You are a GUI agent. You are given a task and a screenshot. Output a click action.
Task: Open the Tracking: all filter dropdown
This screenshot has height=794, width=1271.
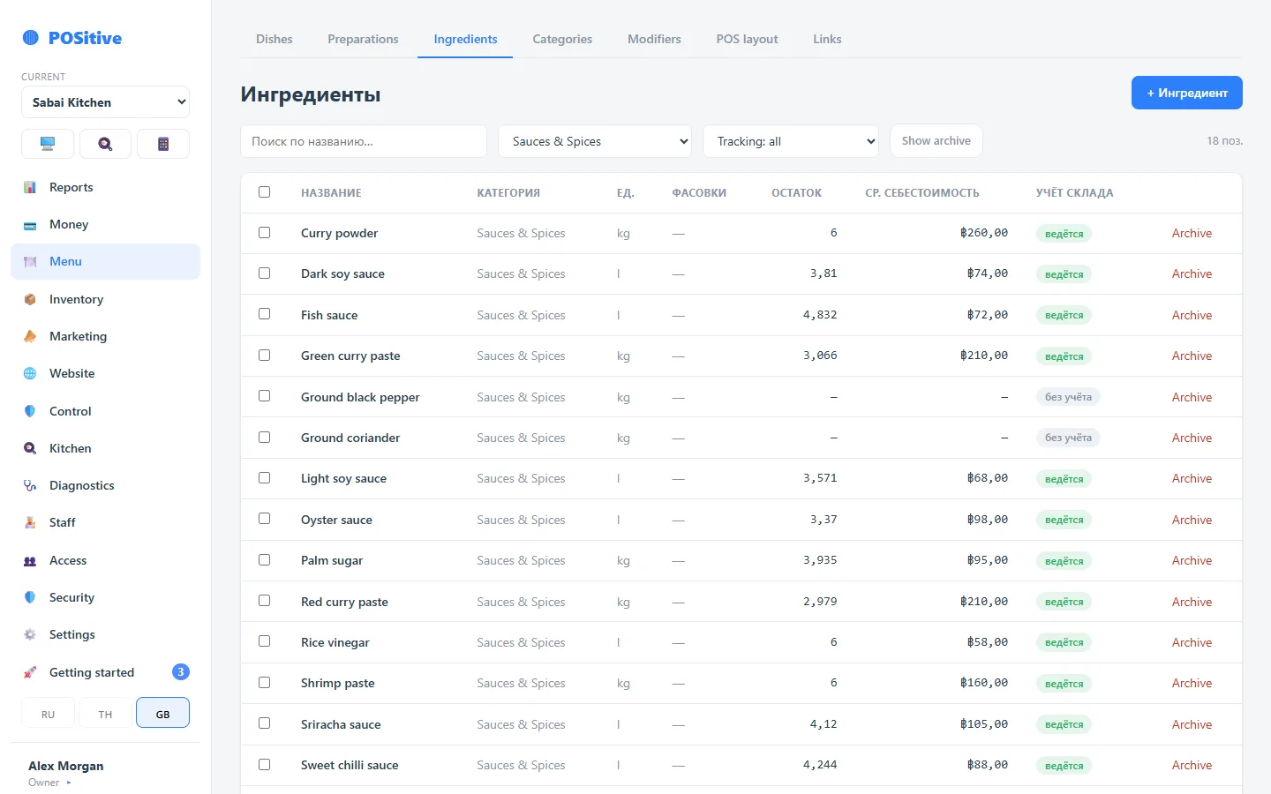tap(791, 141)
